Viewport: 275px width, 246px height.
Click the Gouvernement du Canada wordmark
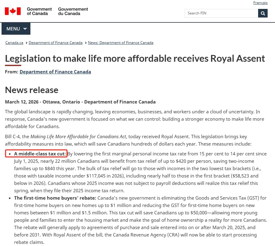coord(73,11)
